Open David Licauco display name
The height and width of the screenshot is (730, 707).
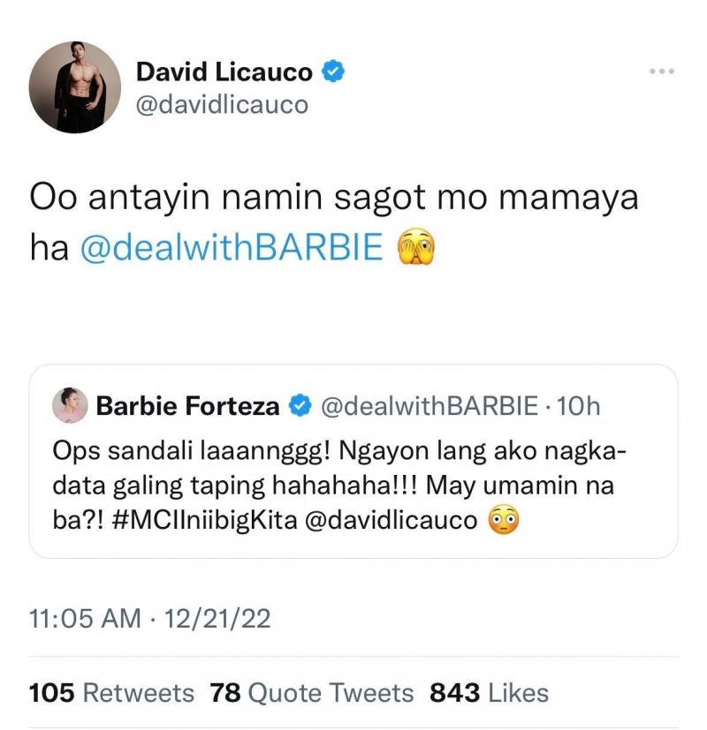click(224, 71)
